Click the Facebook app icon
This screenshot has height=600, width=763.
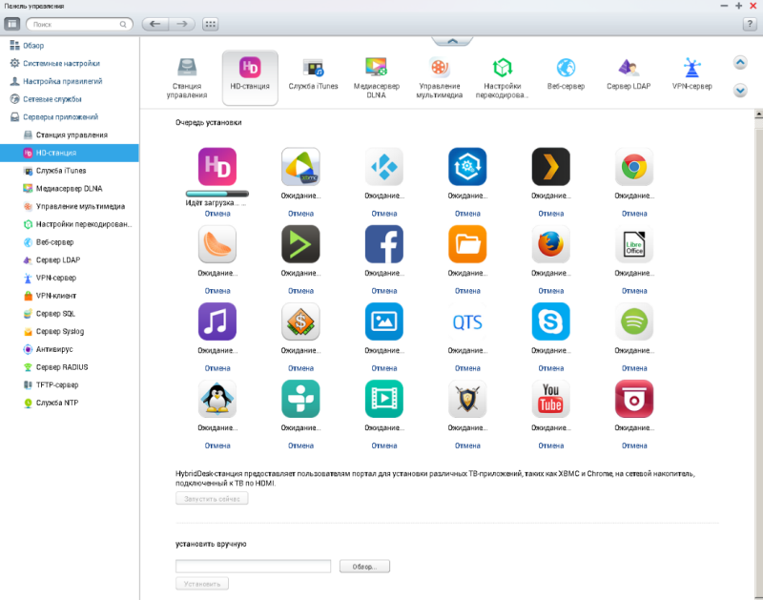[384, 244]
